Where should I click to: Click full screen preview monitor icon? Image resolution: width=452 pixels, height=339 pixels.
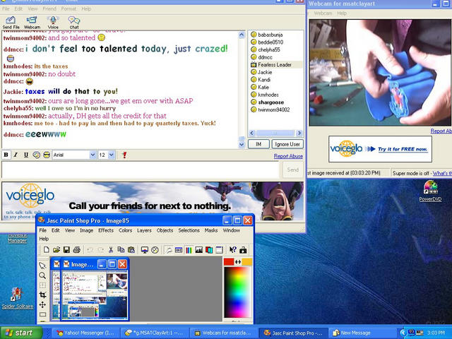click(145, 249)
